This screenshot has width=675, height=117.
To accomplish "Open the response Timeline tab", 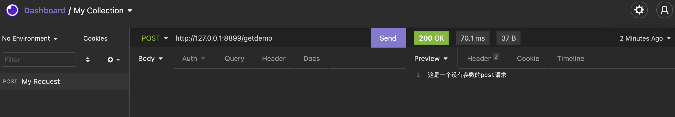I will click(x=571, y=58).
